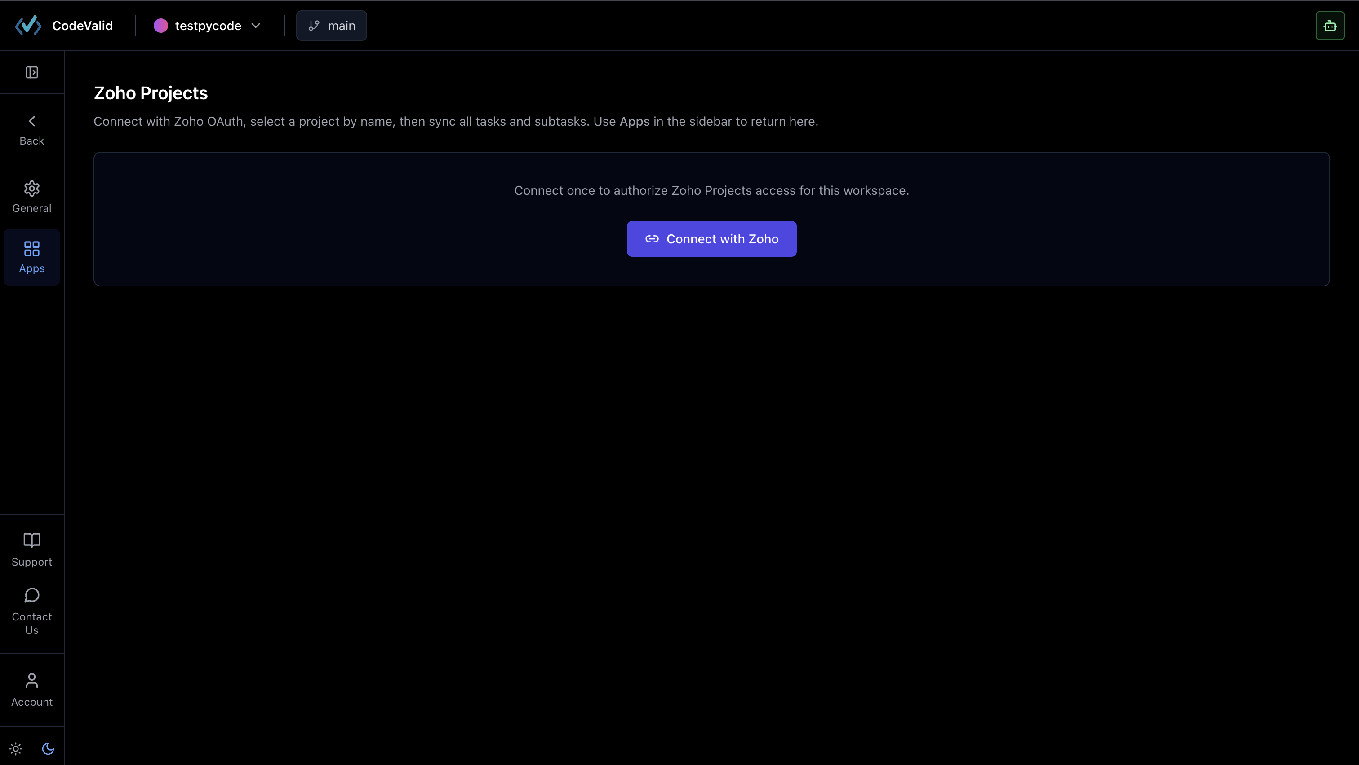
Task: Go Back using the sidebar arrow
Action: tap(31, 131)
